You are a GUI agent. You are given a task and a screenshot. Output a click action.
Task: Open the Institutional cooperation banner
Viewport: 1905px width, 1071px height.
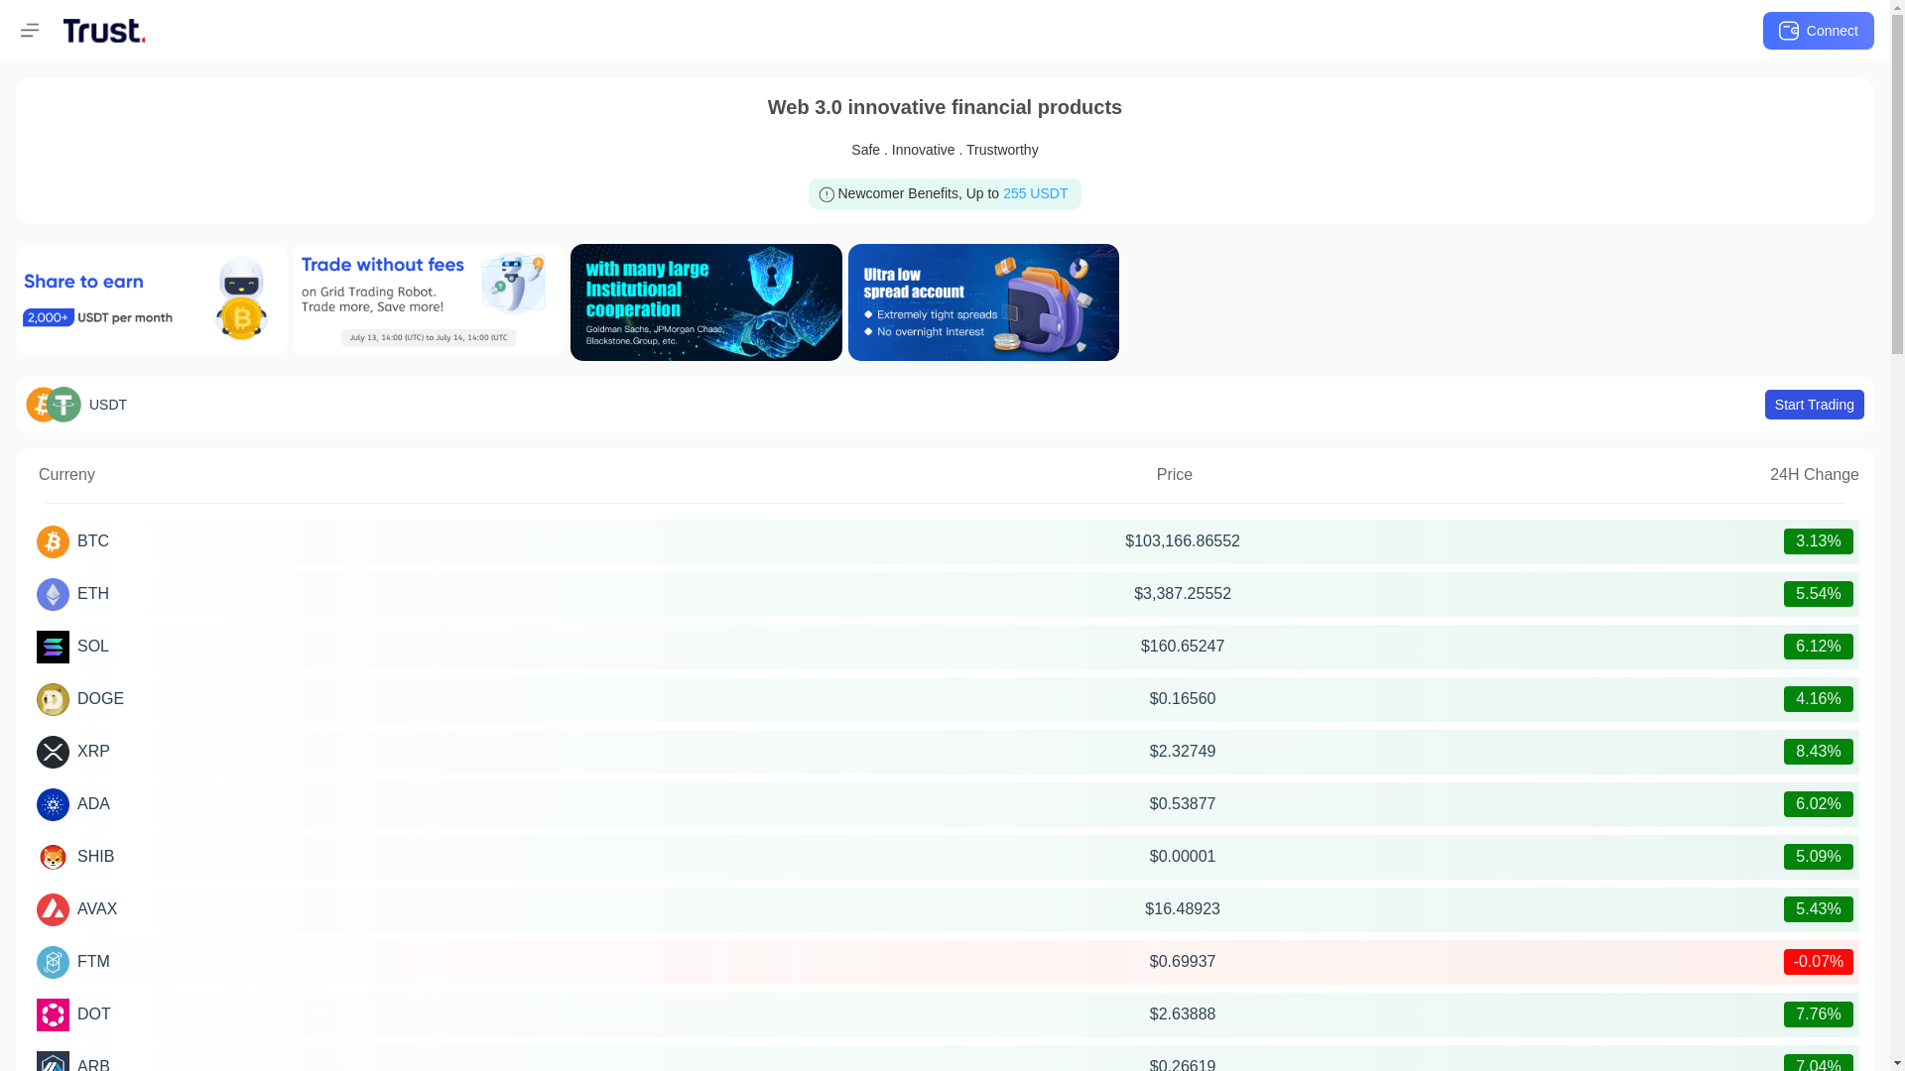[x=706, y=302]
